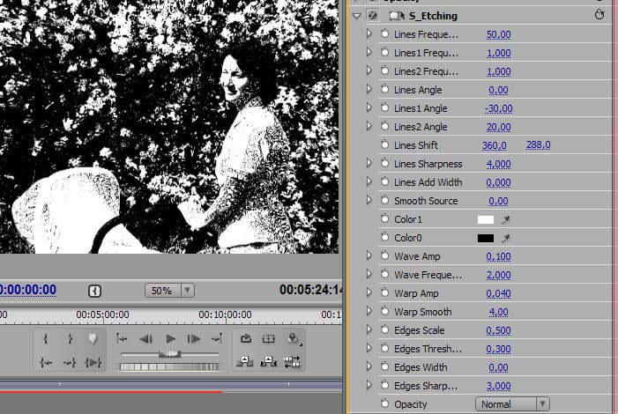The height and width of the screenshot is (414, 618).
Task: Click the Color1 white swatch
Action: [x=486, y=220]
